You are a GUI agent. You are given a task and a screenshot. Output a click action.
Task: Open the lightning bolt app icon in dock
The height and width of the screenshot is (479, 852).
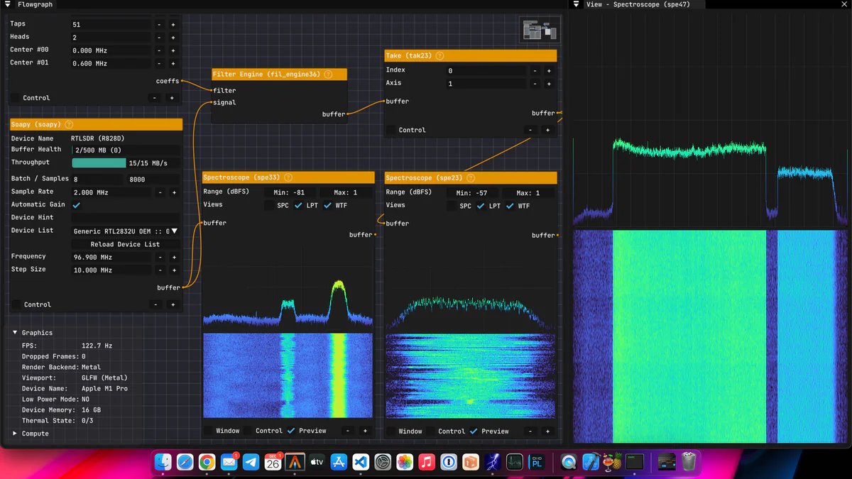click(493, 462)
